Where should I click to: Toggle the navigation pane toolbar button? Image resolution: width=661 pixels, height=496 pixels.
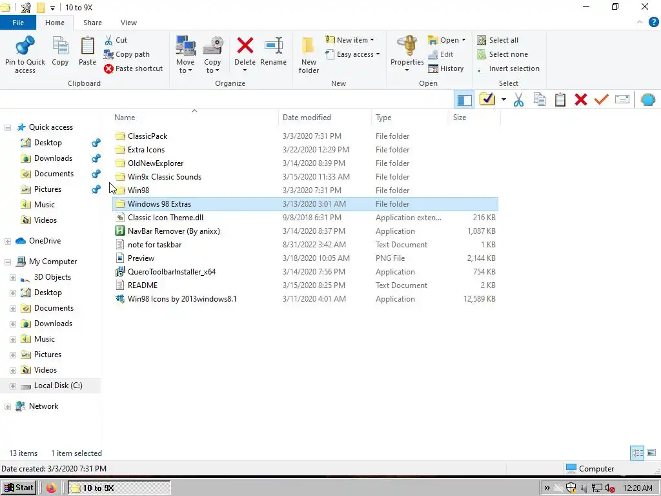(464, 100)
